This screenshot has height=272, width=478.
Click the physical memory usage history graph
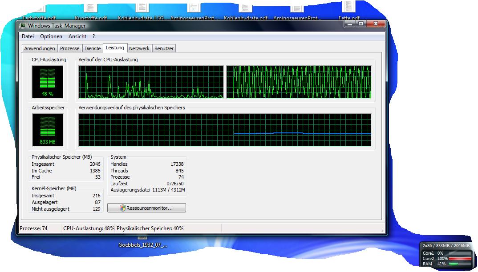click(x=225, y=130)
